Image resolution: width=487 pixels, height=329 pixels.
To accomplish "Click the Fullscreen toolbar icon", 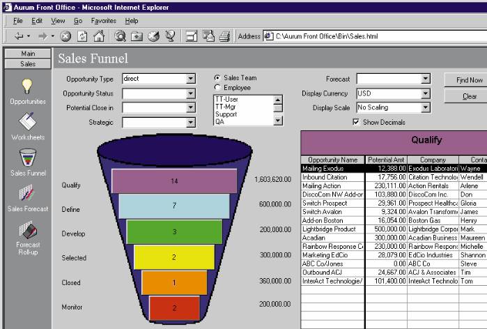I will click(x=192, y=36).
